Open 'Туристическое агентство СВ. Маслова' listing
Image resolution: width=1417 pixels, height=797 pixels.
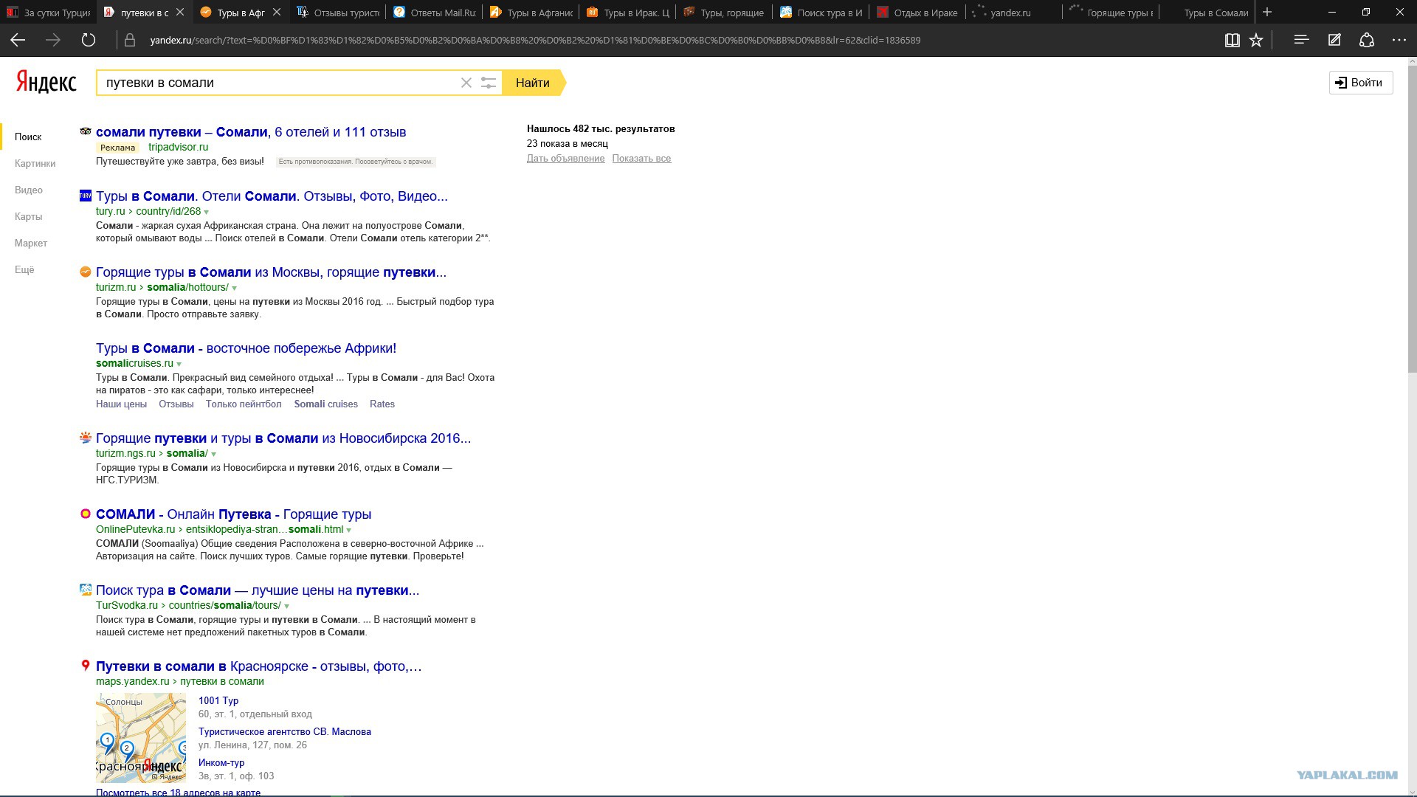(x=285, y=732)
